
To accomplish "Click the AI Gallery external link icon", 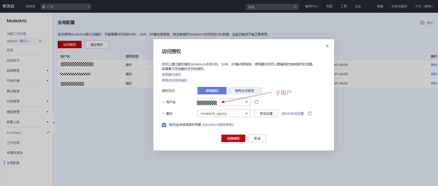I will tap(48, 132).
